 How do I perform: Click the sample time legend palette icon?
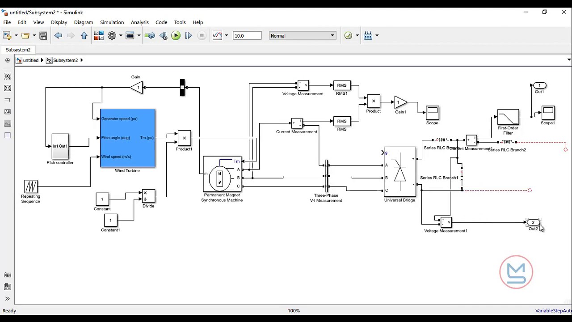click(8, 100)
